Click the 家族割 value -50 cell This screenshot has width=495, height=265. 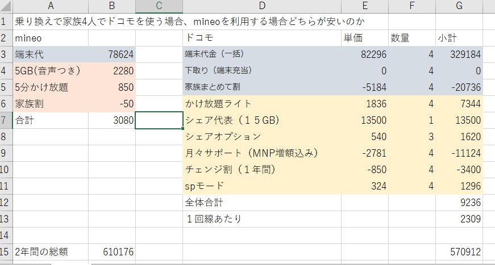112,104
